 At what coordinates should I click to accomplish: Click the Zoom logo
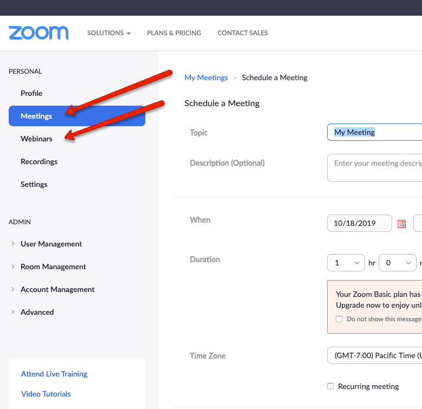39,33
